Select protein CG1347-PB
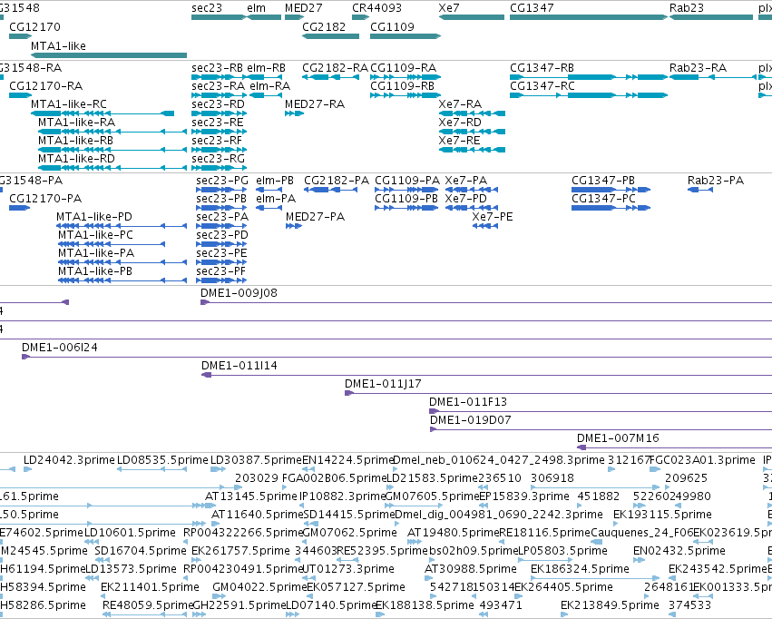Viewport: 772px width, 619px height. point(611,190)
